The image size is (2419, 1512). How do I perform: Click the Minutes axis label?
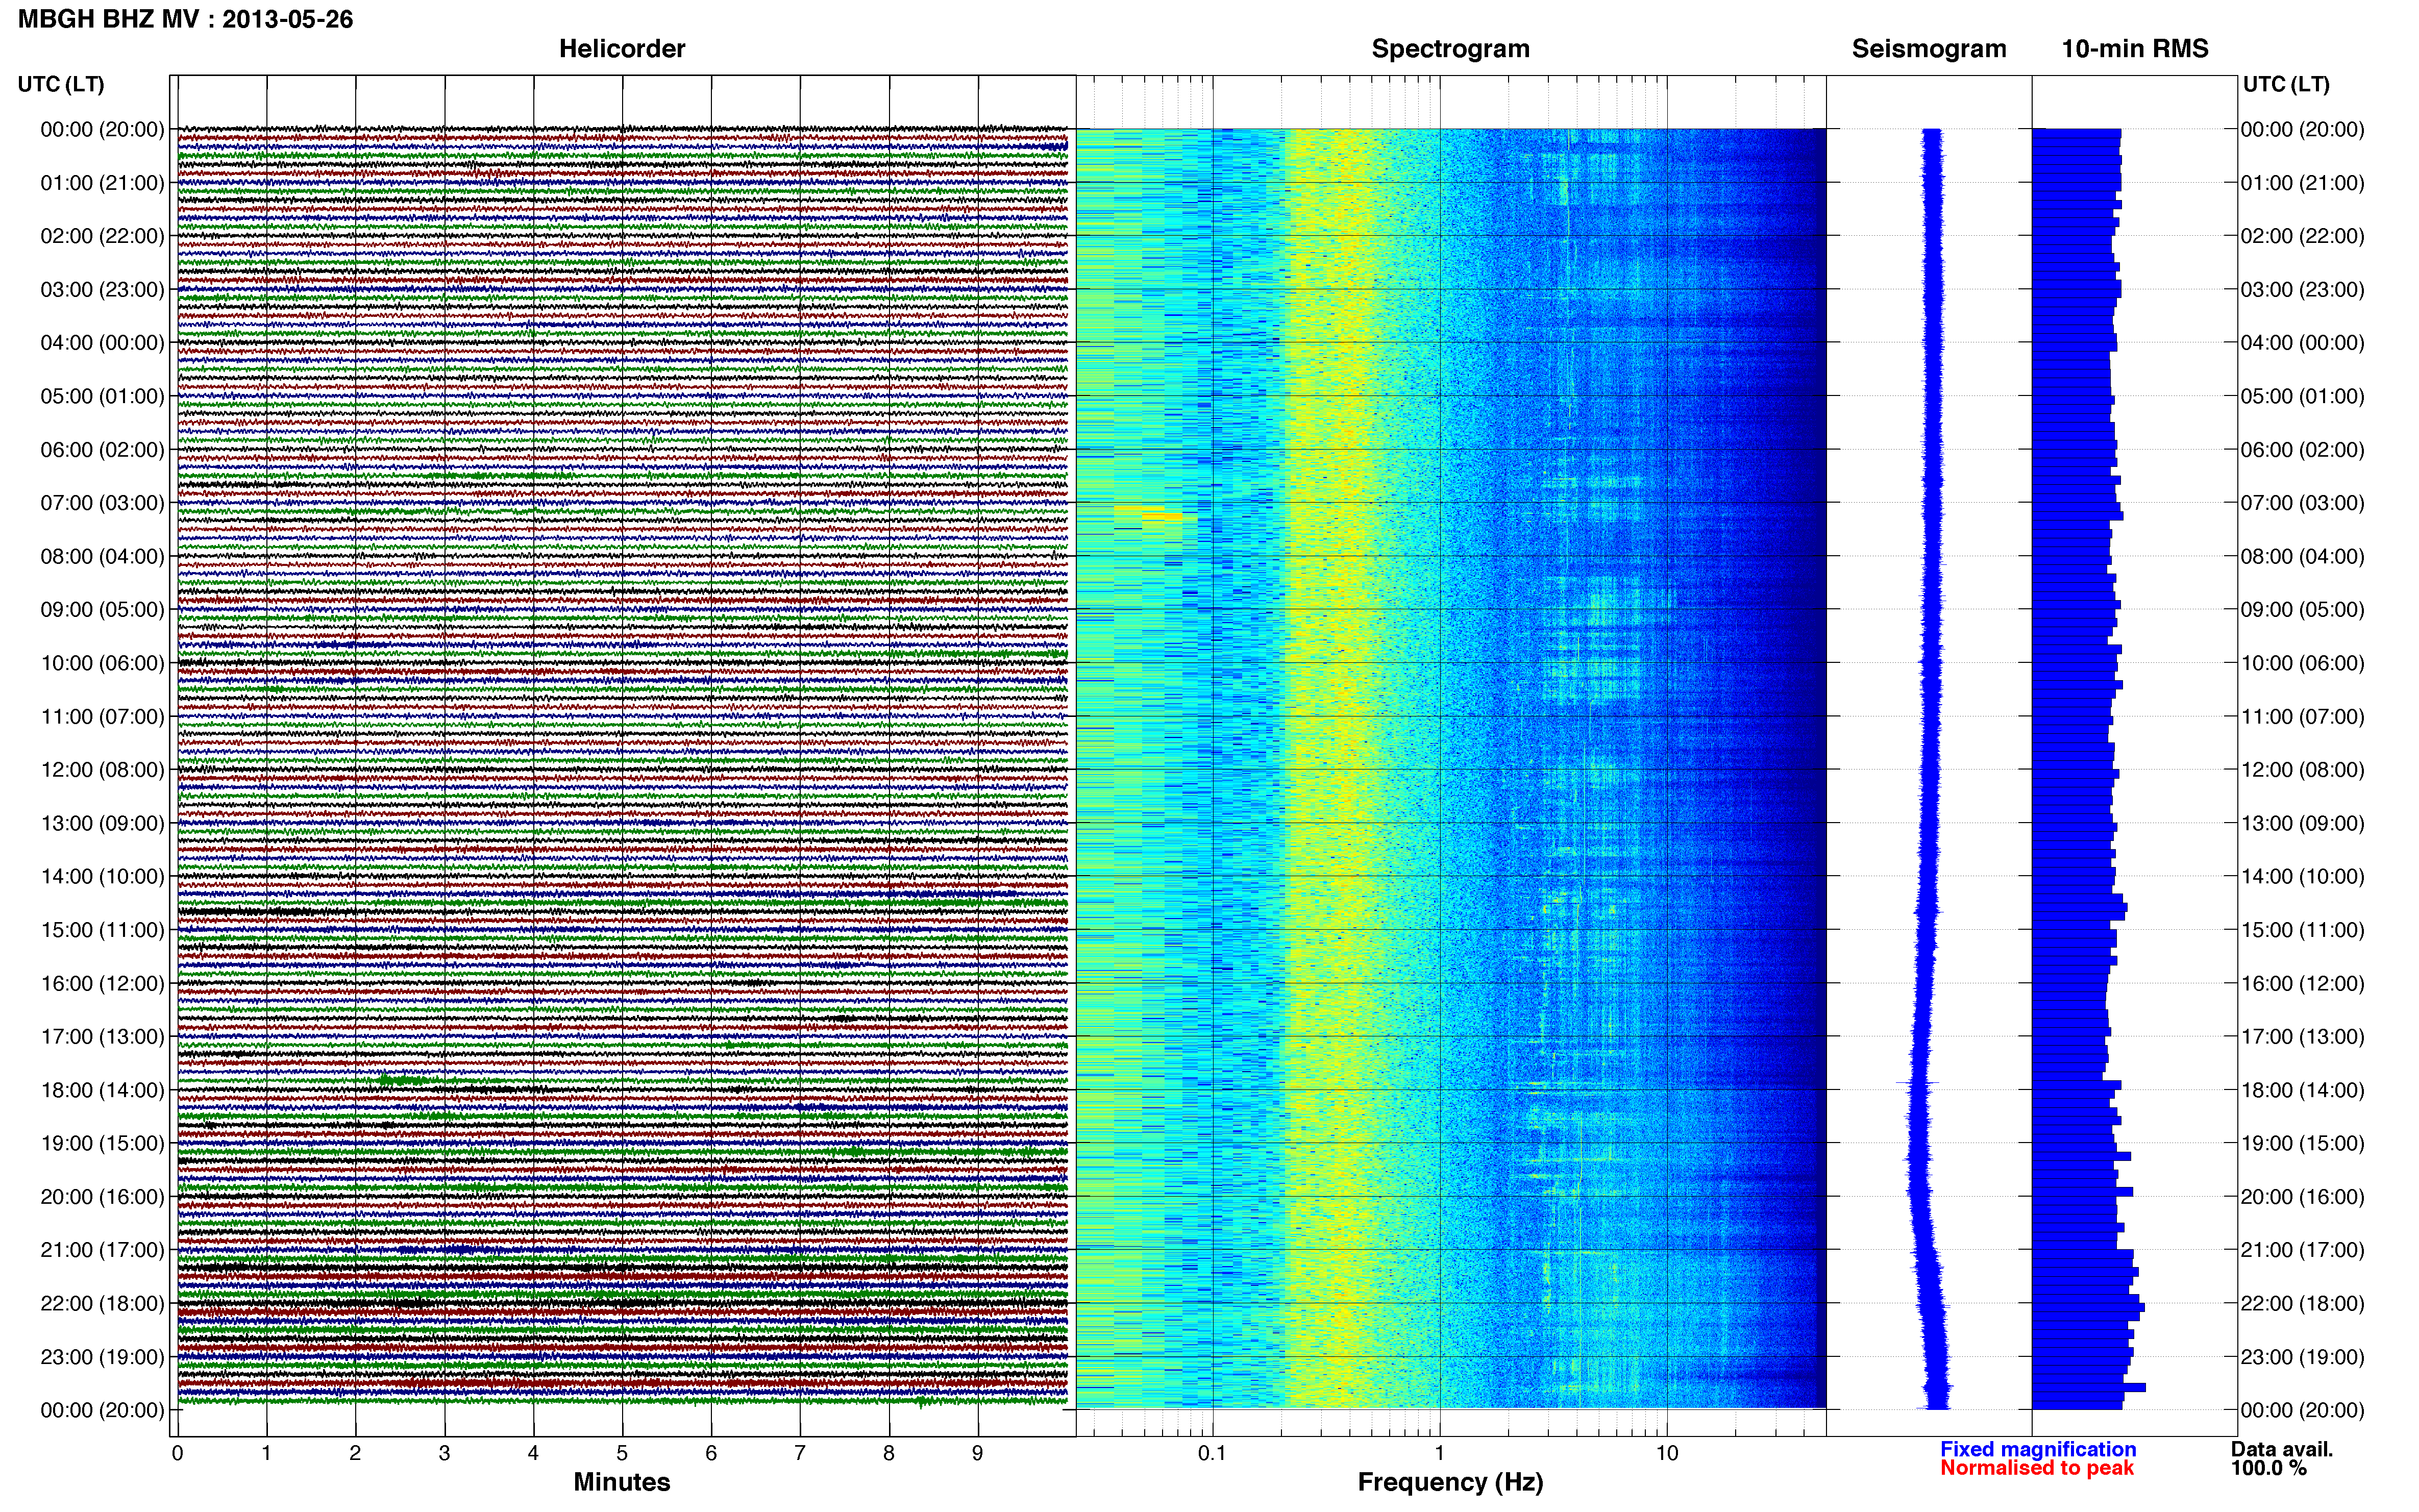pyautogui.click(x=622, y=1482)
